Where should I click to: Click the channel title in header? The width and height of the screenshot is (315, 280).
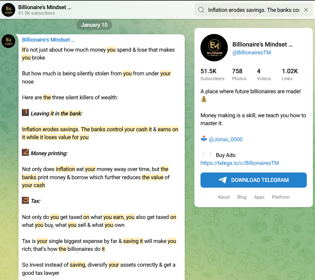44,7
